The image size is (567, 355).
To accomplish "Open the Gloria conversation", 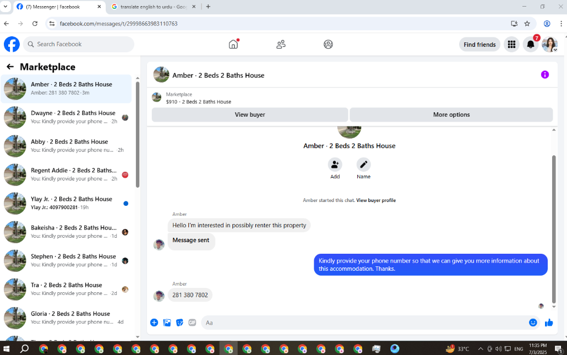I will 66,318.
